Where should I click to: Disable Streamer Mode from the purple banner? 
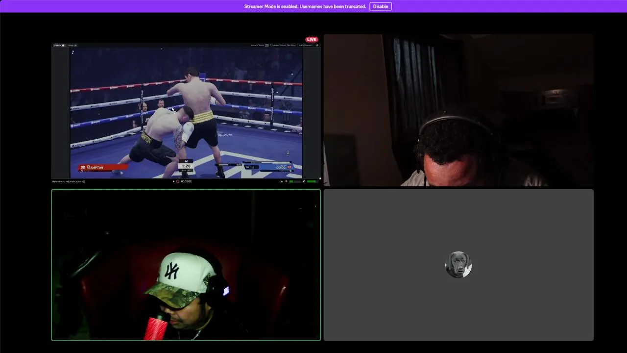click(x=380, y=6)
